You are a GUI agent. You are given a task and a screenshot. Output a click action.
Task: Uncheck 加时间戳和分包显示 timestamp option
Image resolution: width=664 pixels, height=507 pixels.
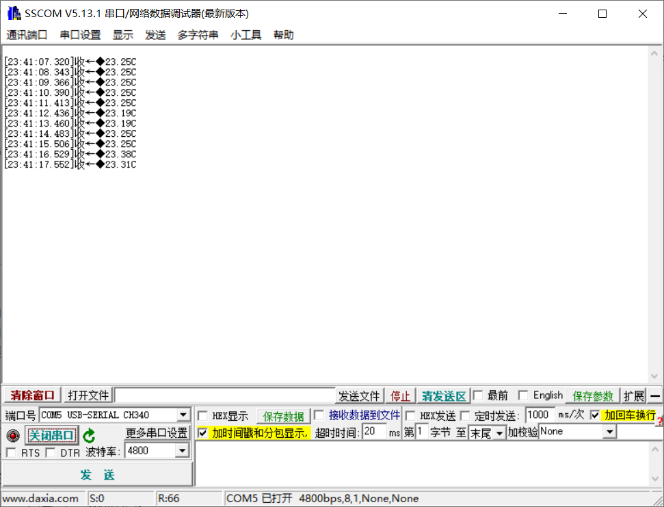202,432
